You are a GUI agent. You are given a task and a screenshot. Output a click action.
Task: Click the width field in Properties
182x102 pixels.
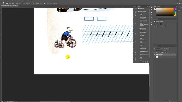click(157, 24)
